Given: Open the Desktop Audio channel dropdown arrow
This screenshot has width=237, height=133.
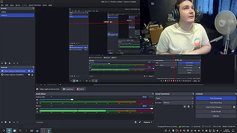Looking at the screenshot, I should point(51,97).
